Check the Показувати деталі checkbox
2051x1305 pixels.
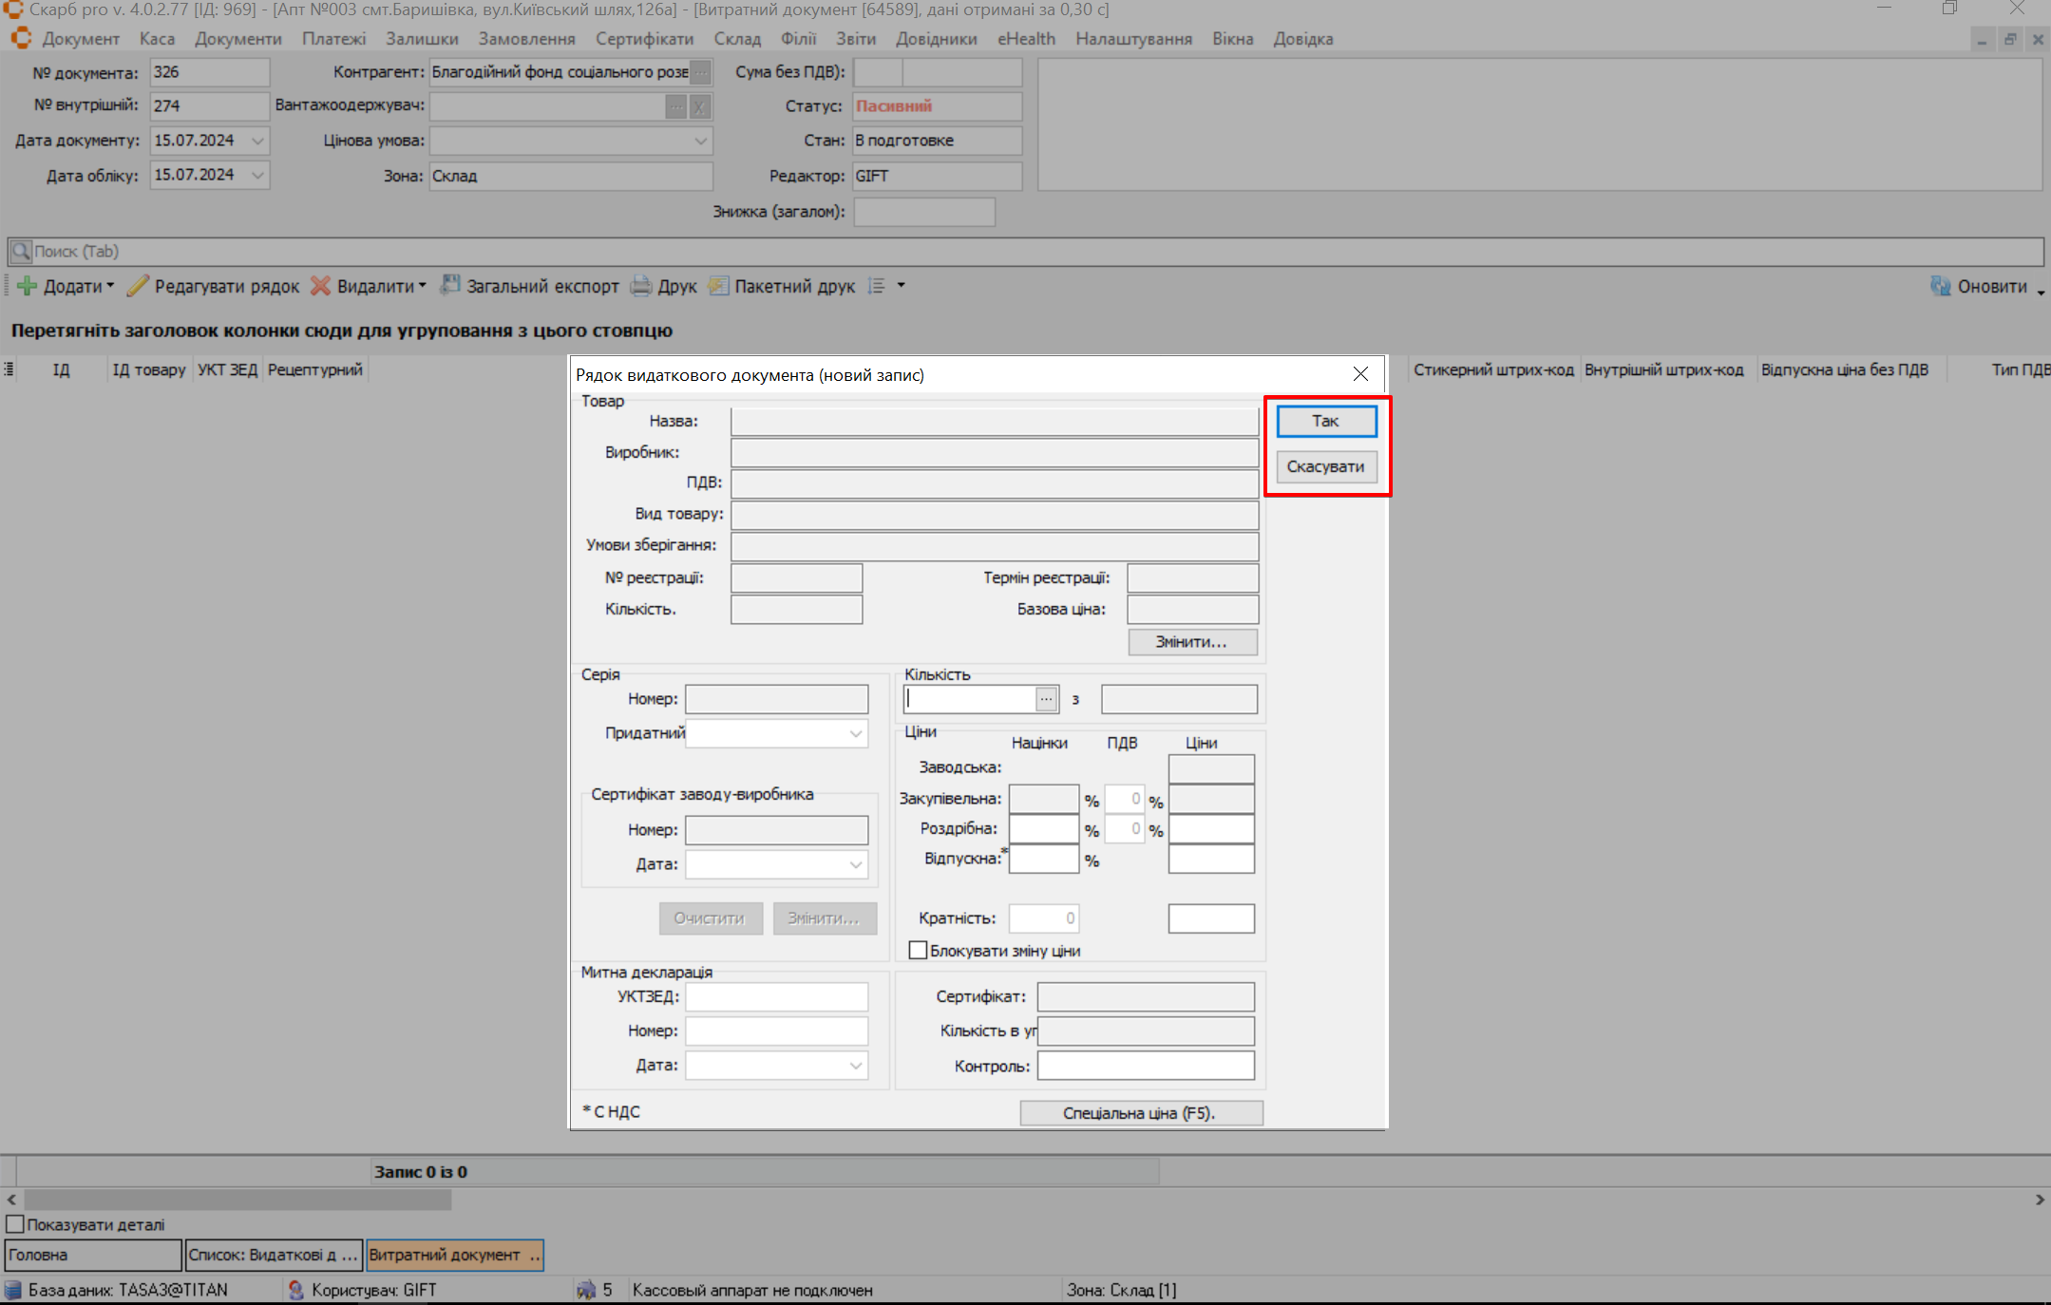click(15, 1224)
